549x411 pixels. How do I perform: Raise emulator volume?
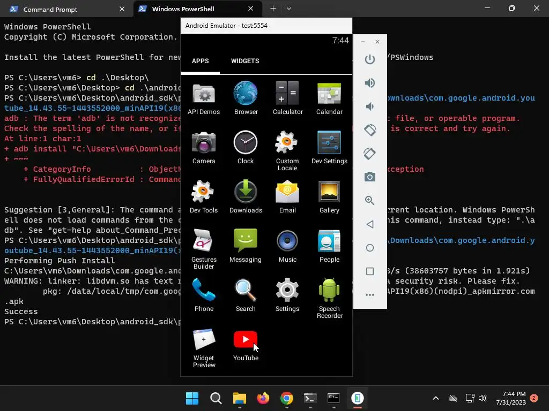(x=370, y=83)
